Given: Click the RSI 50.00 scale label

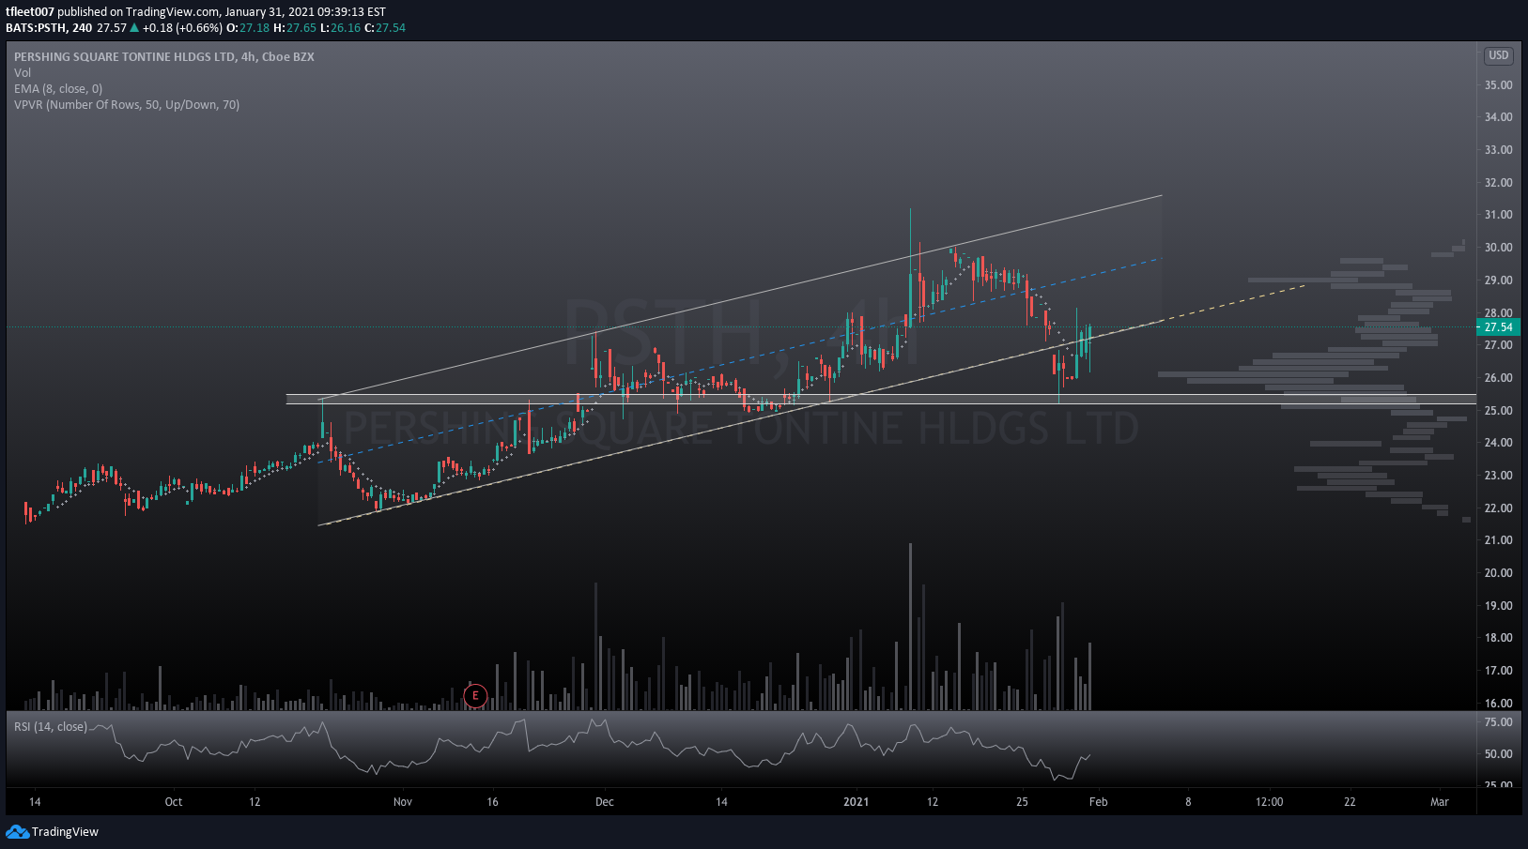Looking at the screenshot, I should pyautogui.click(x=1498, y=754).
